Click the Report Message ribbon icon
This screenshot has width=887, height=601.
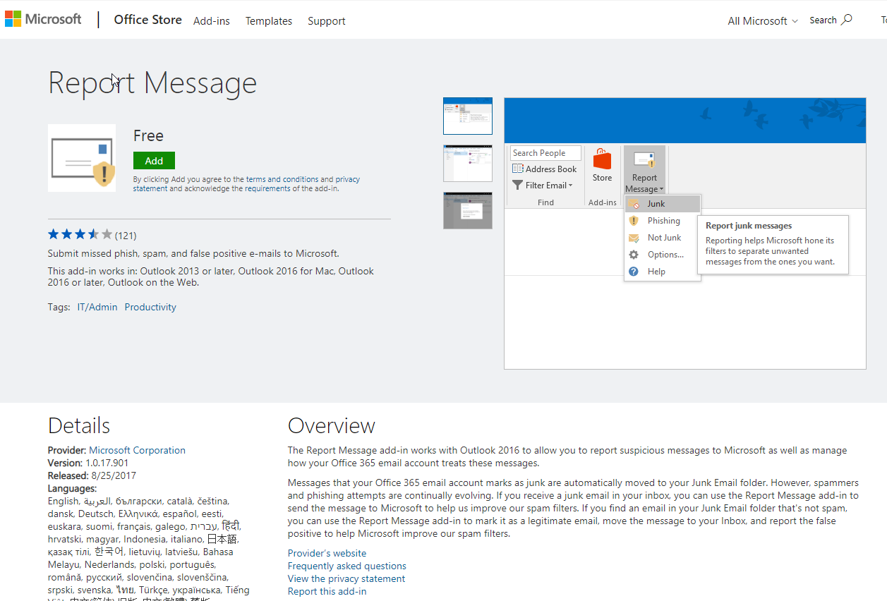pos(644,159)
